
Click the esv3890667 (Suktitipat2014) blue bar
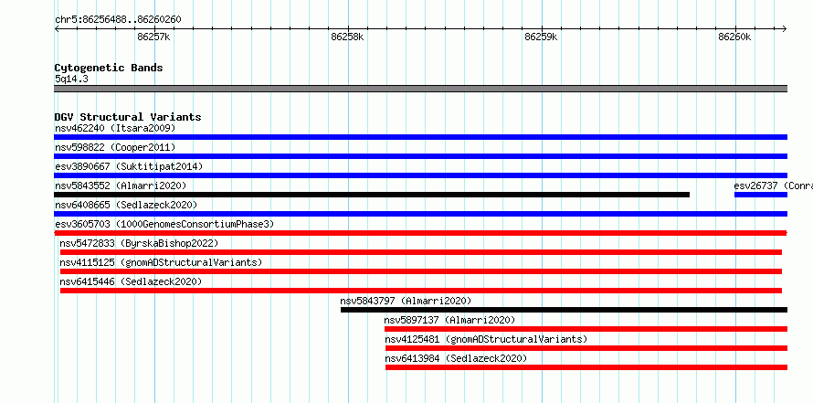420,175
